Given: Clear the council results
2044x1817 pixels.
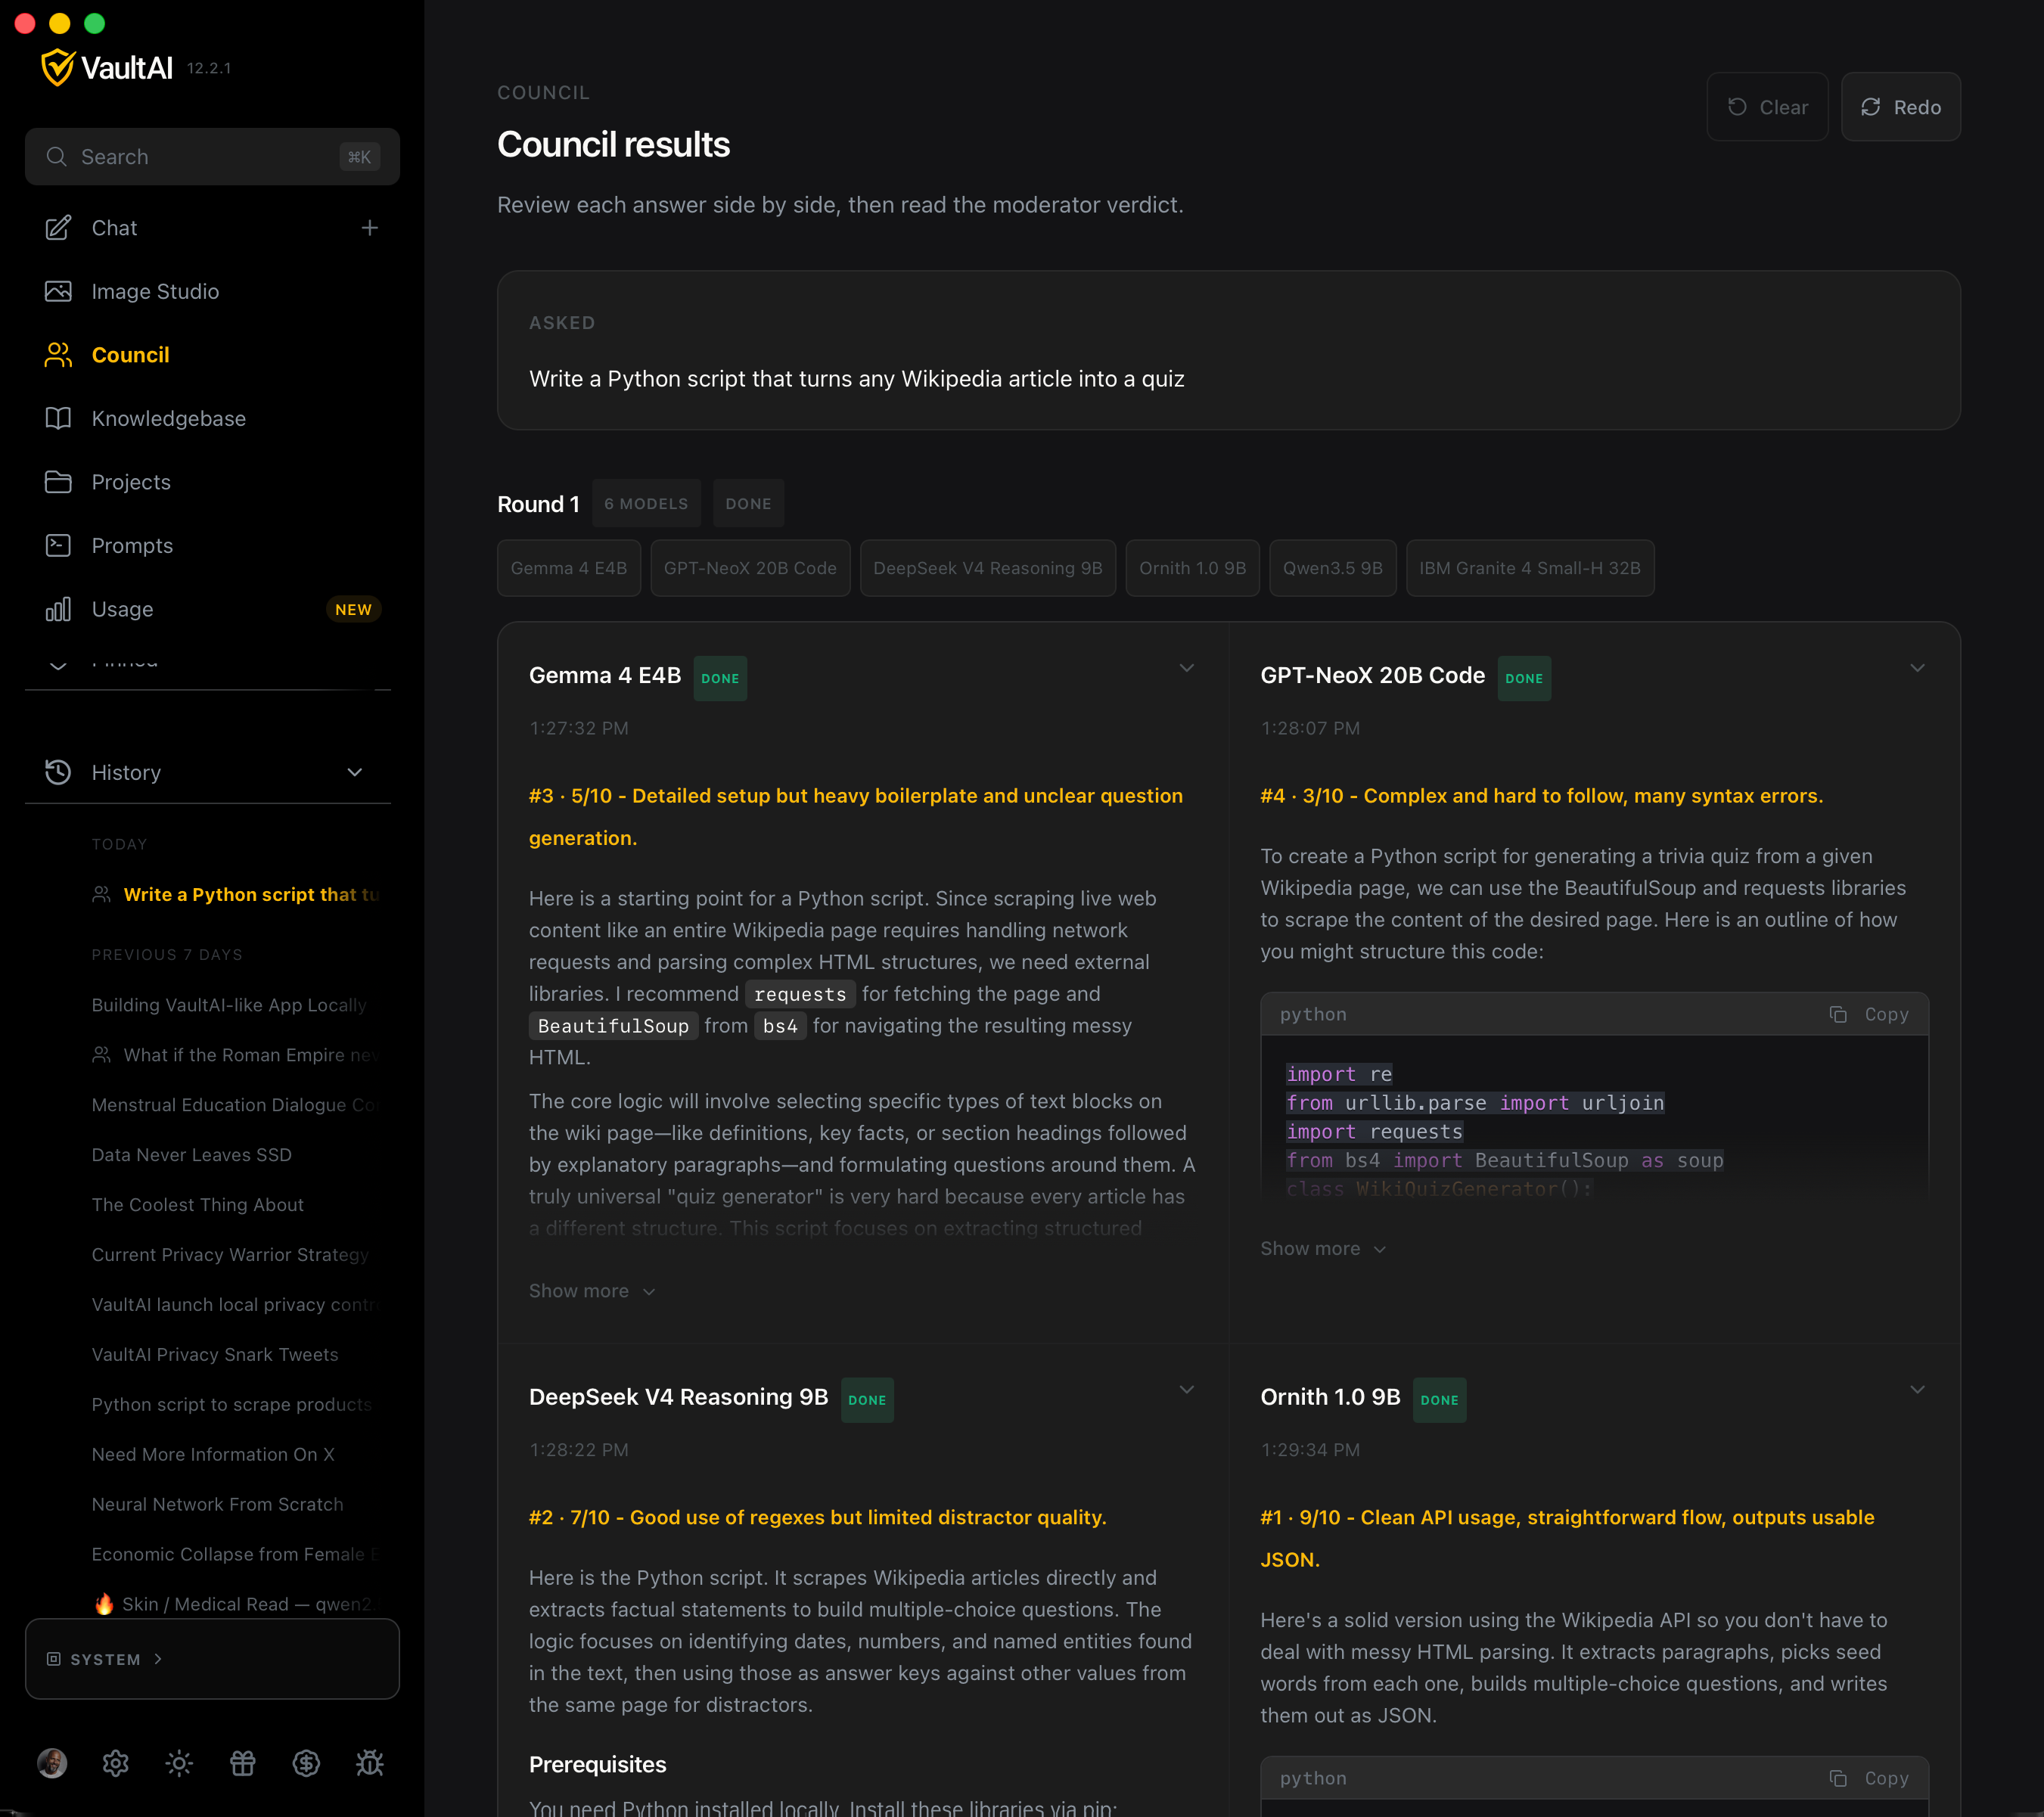Looking at the screenshot, I should [x=1767, y=107].
